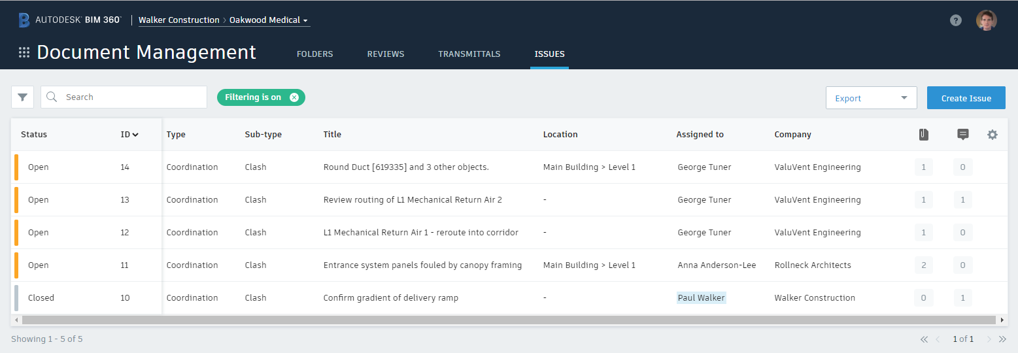The image size is (1018, 353).
Task: Open the user profile avatar
Action: click(987, 20)
